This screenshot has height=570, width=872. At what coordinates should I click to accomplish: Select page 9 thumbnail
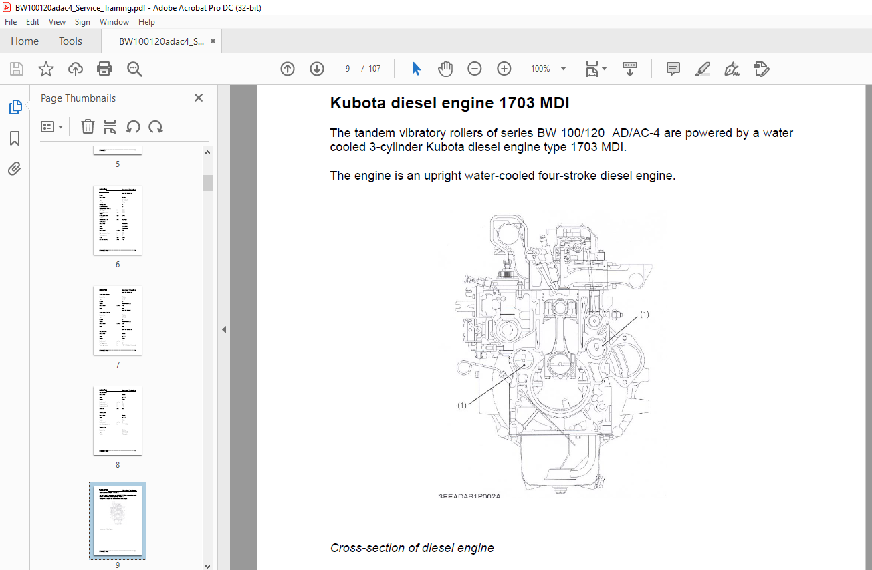pyautogui.click(x=118, y=521)
